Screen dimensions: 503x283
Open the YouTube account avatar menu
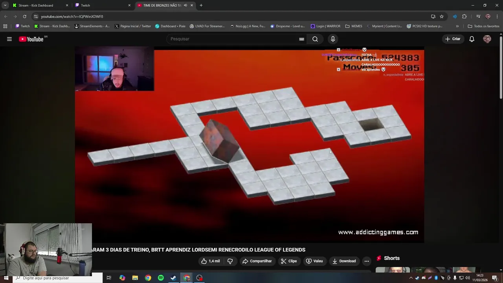coord(487,39)
